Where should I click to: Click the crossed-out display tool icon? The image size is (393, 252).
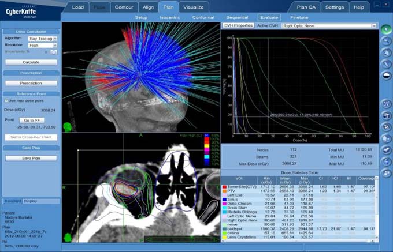[x=386, y=104]
